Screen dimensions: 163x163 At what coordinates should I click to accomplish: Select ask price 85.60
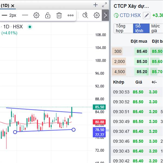(x=156, y=62)
